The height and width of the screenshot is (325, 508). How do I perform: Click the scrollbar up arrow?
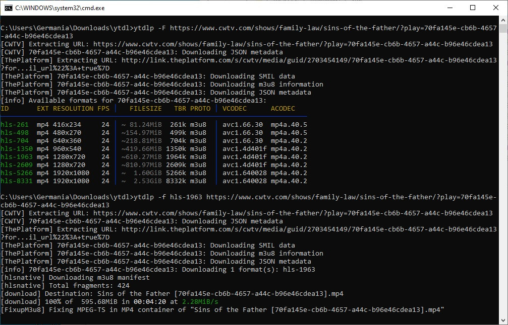(502, 21)
